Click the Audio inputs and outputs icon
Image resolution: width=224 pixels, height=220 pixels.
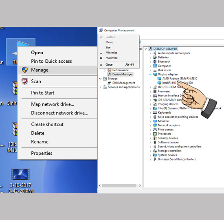pos(155,53)
